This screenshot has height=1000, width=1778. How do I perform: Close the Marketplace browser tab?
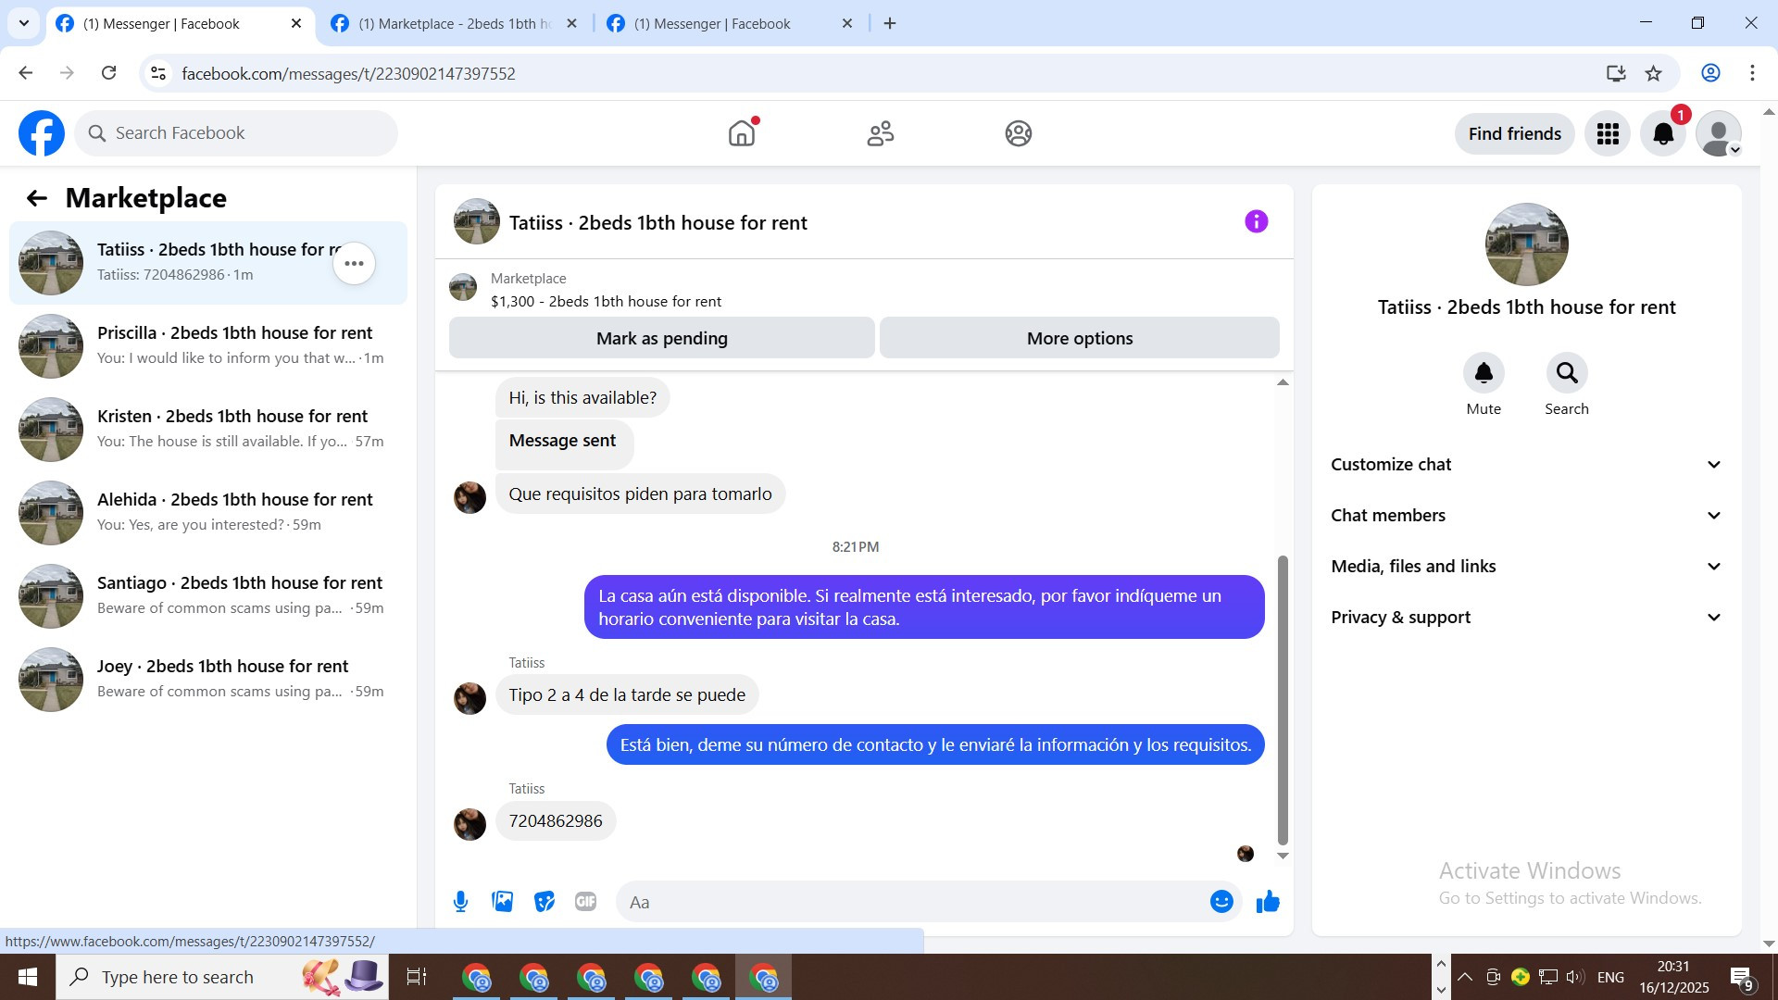point(571,23)
